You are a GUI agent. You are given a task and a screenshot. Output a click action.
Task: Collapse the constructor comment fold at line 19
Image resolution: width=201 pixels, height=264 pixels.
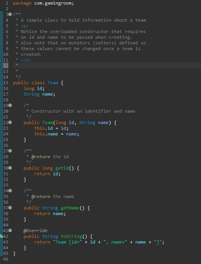point(10,105)
